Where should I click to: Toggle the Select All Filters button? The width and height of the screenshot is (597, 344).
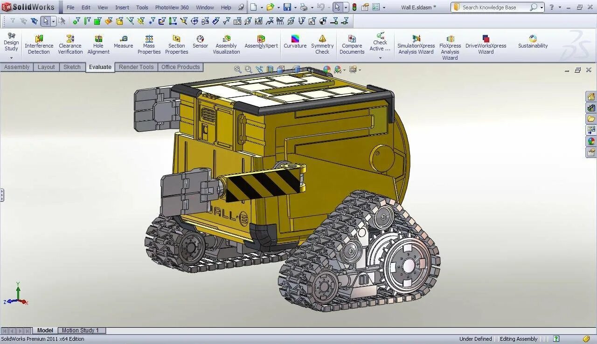(x=34, y=21)
